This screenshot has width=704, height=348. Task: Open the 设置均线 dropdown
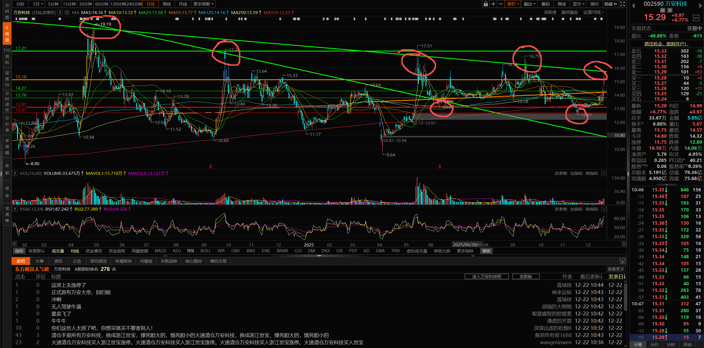593,12
